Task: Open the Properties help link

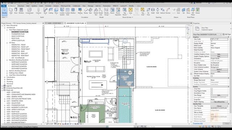Action: tap(198, 123)
